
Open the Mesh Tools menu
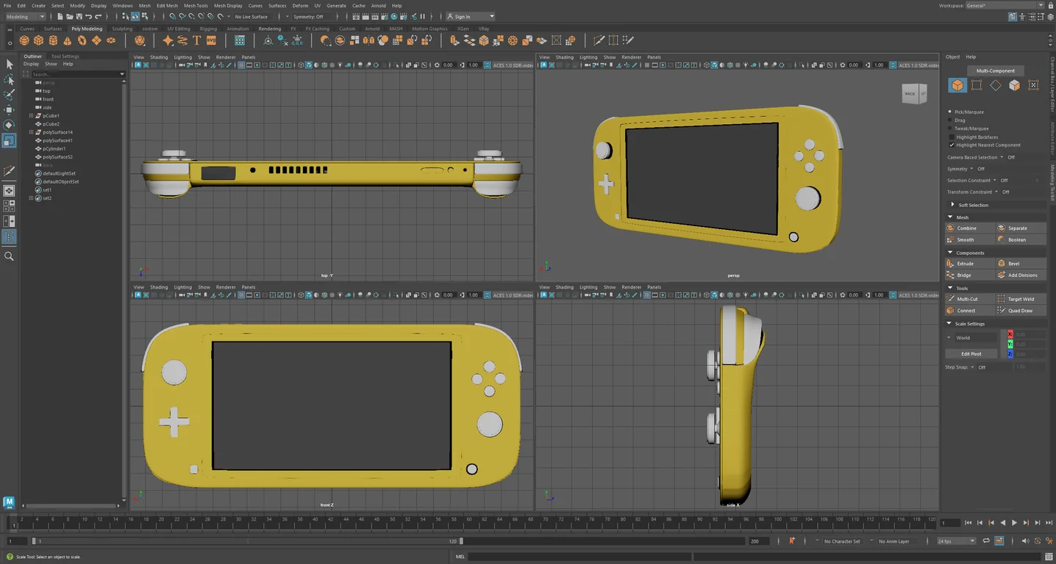coord(196,5)
